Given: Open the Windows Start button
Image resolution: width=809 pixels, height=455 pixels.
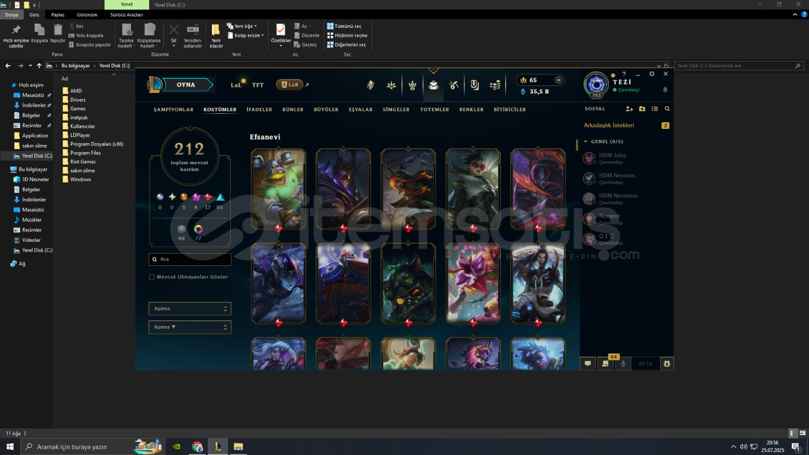Looking at the screenshot, I should click(x=10, y=446).
